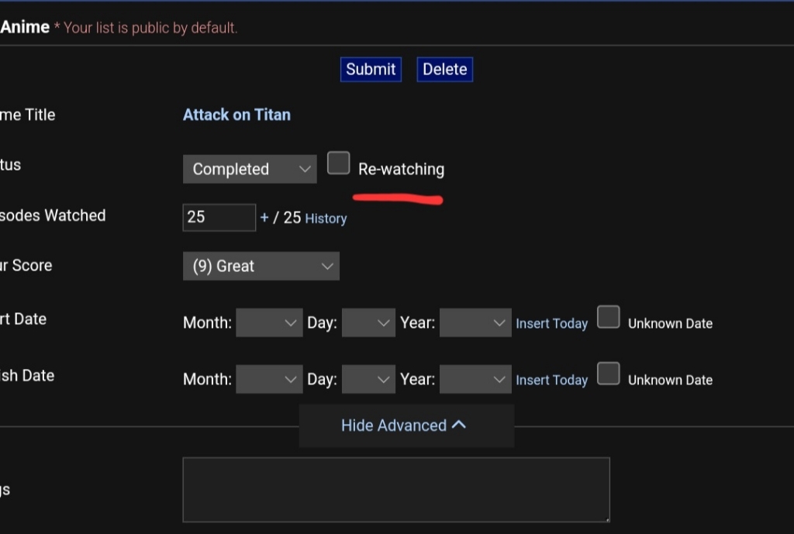This screenshot has width=794, height=534.
Task: Insert Today as the start date
Action: click(551, 323)
